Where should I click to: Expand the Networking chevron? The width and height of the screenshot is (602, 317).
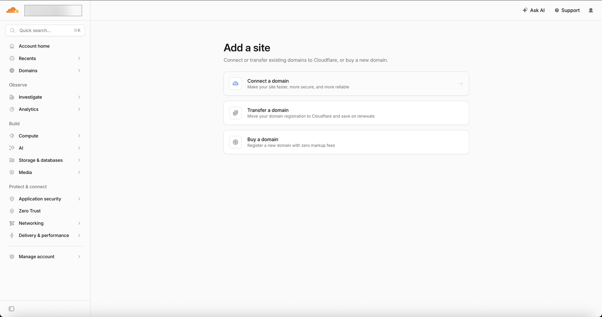[79, 223]
